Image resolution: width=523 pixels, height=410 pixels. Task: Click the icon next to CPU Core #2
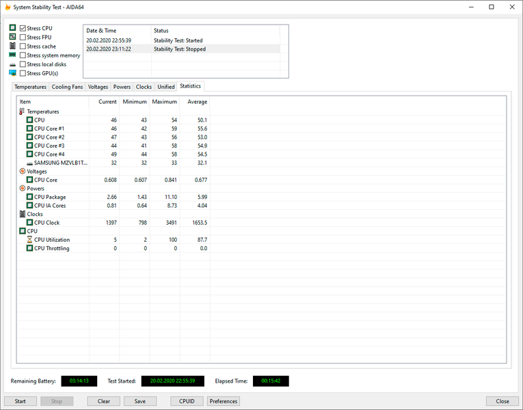pyautogui.click(x=29, y=137)
